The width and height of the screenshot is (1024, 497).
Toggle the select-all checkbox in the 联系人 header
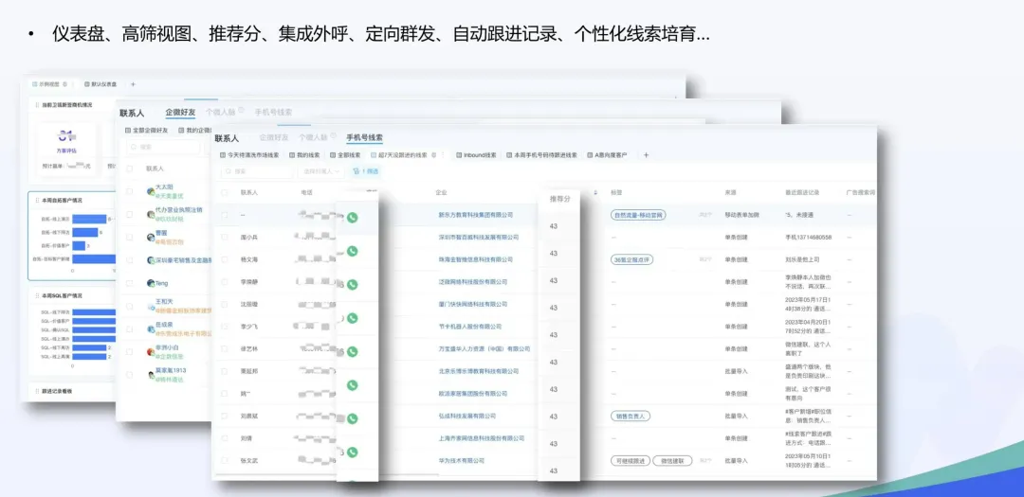[x=224, y=192]
